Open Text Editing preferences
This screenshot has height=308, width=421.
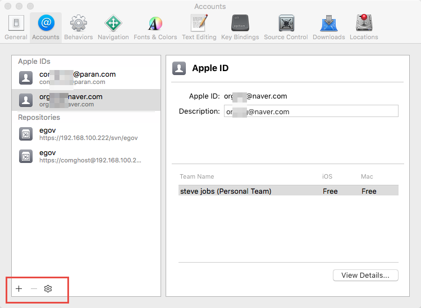pos(199,27)
